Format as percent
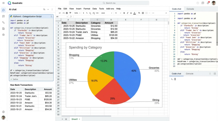Viewport: 218px width, 121px height. click(87, 13)
